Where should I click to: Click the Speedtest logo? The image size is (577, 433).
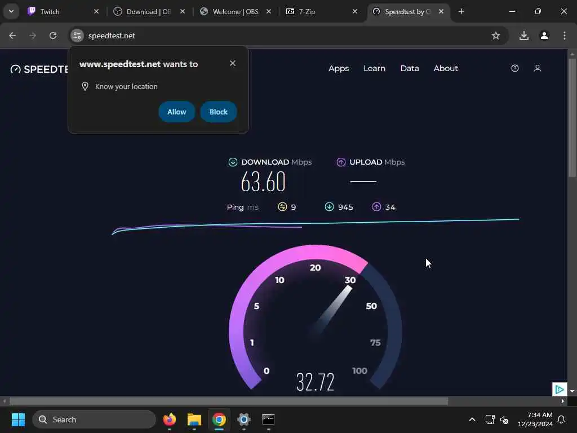pos(40,69)
